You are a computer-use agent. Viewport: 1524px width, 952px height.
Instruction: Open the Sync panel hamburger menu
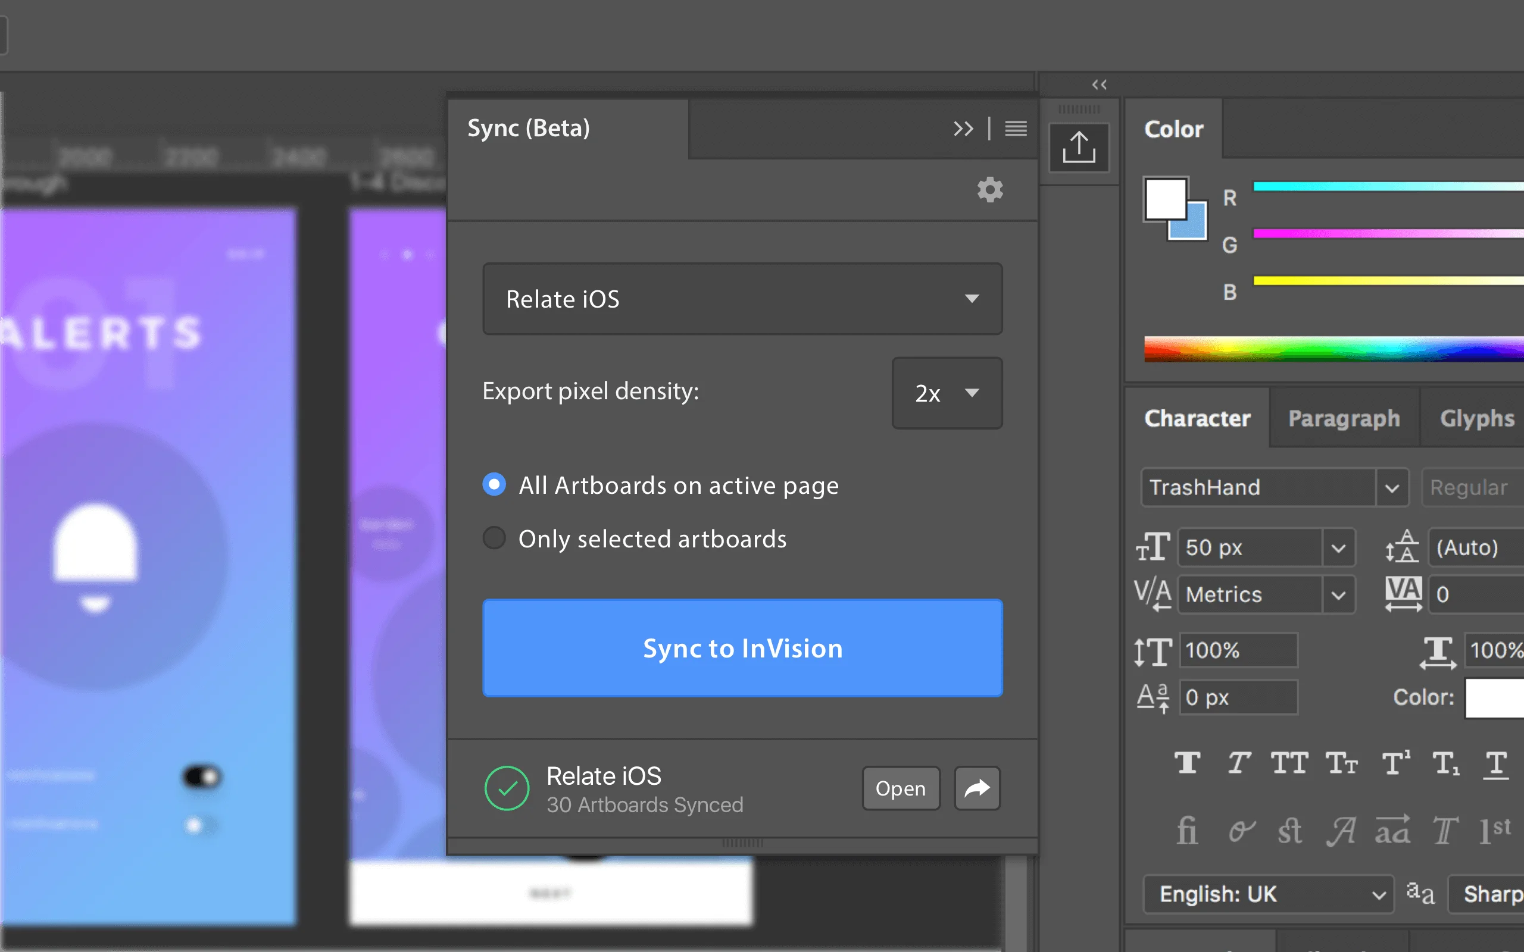(x=1015, y=129)
